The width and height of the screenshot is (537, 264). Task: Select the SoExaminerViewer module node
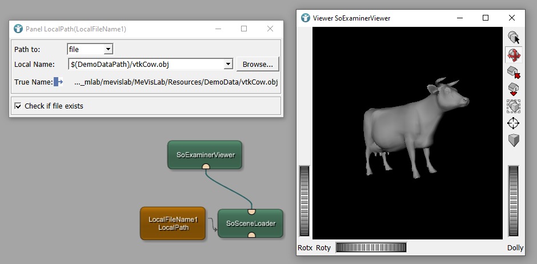[205, 154]
